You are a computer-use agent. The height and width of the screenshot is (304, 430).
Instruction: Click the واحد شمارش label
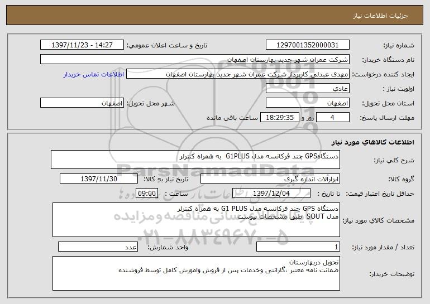tap(168, 248)
